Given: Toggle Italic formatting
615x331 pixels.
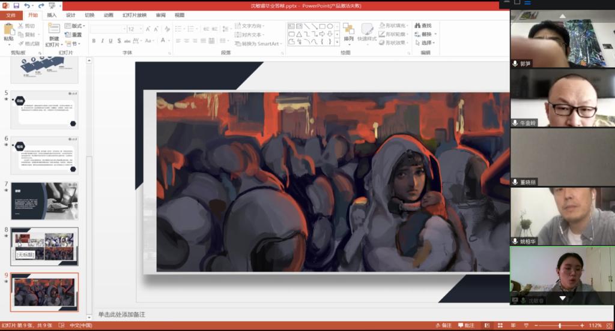Looking at the screenshot, I should click(102, 41).
